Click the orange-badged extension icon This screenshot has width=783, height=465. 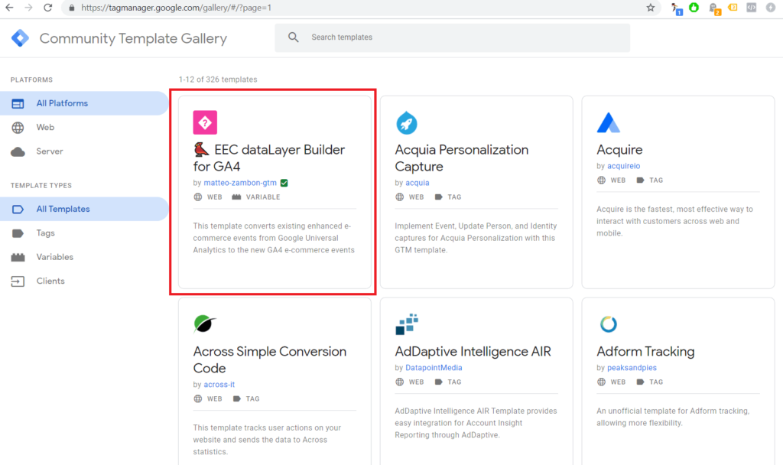[714, 8]
